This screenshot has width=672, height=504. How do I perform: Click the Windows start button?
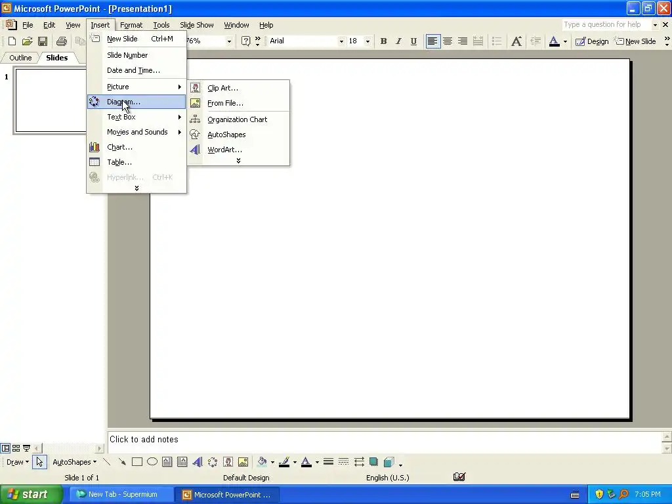pyautogui.click(x=31, y=494)
